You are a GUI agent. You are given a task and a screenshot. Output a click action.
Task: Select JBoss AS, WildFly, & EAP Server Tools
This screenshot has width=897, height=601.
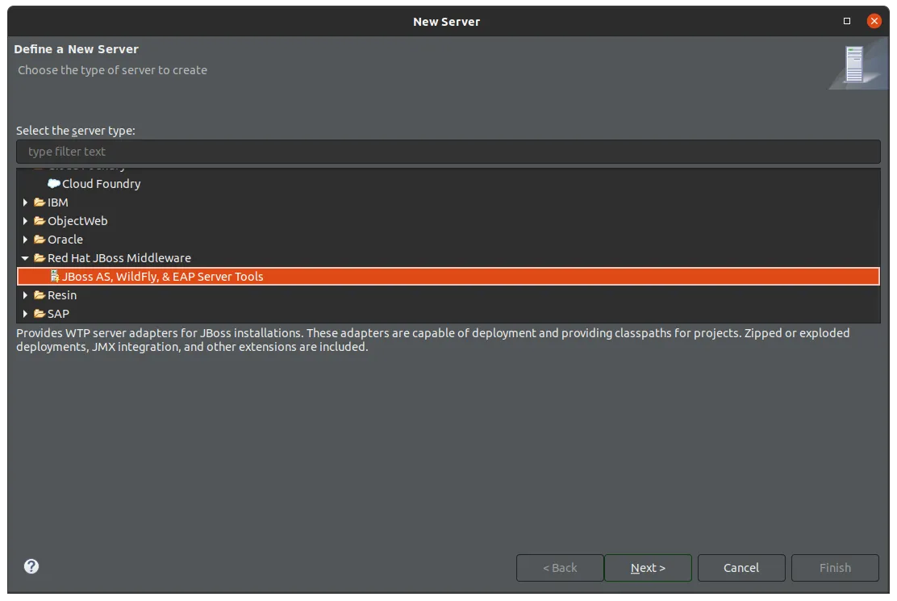[x=448, y=276]
